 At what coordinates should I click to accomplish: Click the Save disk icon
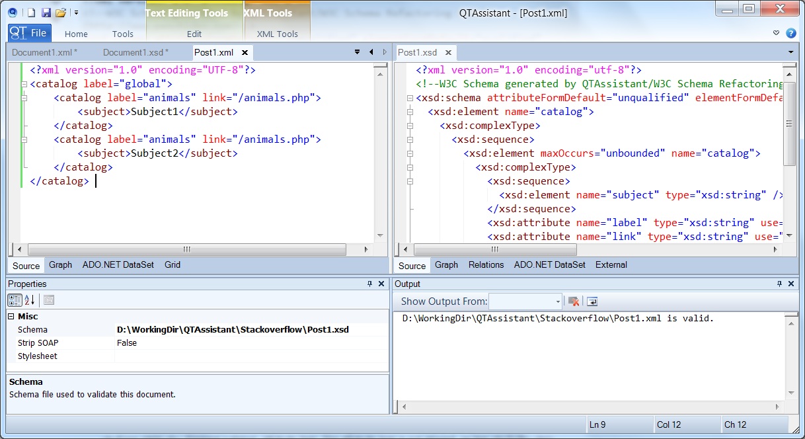click(46, 13)
